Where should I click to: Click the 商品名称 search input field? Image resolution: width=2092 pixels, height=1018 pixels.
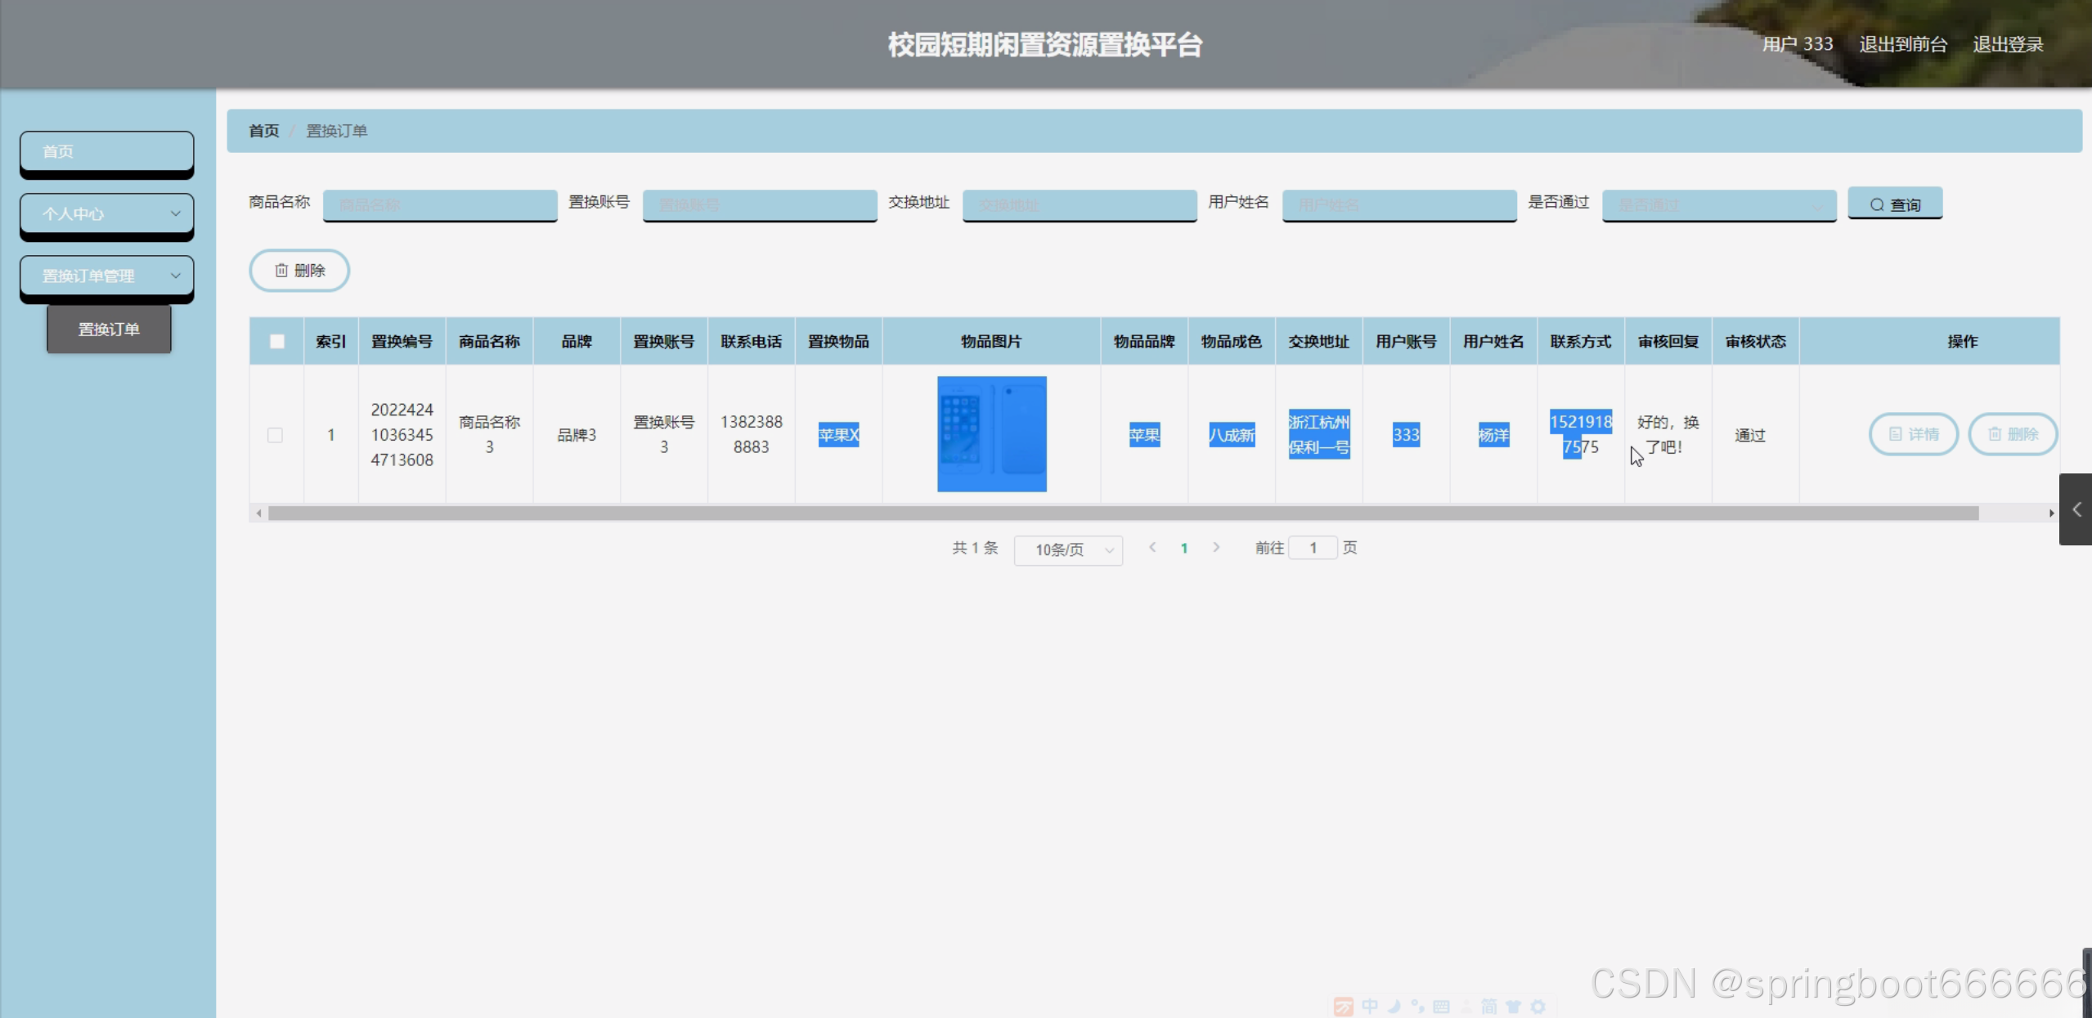(440, 205)
